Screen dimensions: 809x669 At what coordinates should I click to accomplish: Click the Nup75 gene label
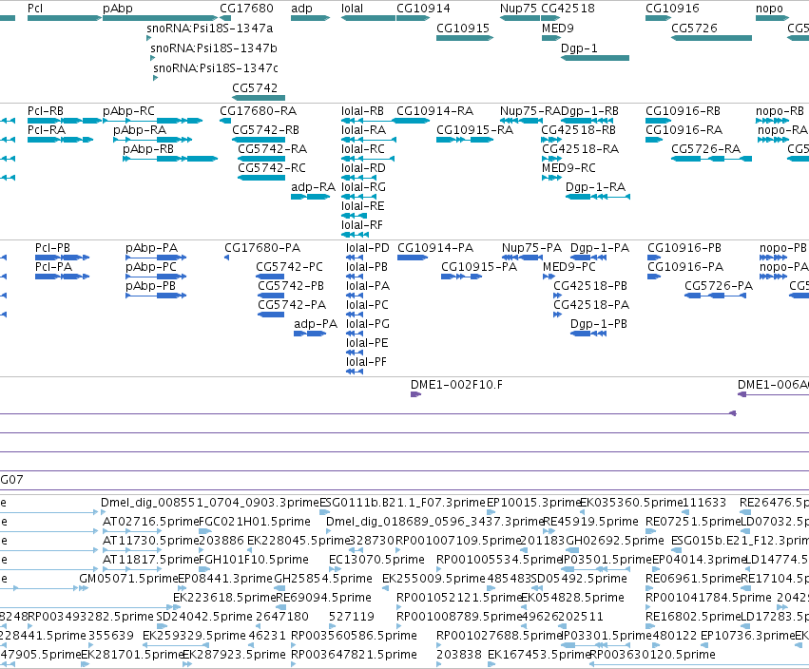[518, 9]
